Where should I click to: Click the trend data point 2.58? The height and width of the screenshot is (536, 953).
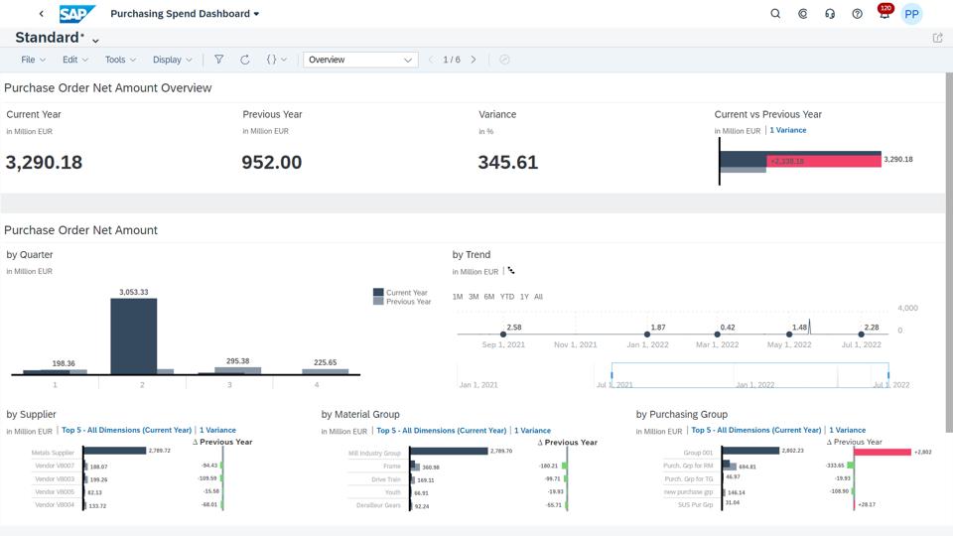coord(503,335)
